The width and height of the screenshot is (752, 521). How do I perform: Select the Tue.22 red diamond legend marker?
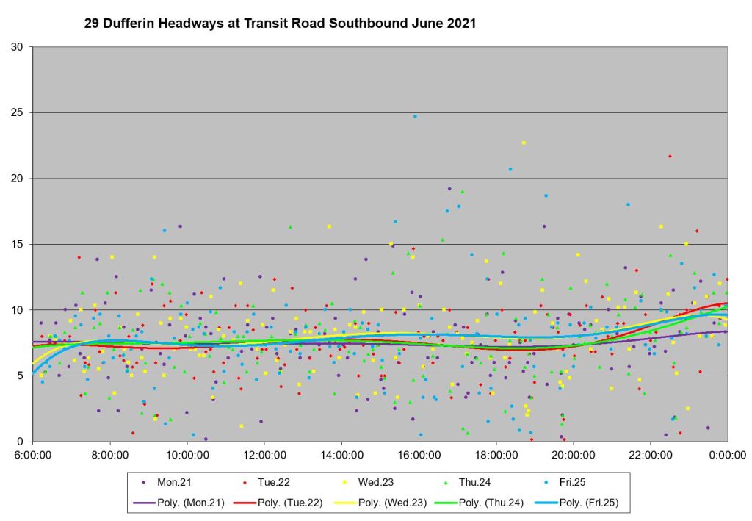pos(244,482)
